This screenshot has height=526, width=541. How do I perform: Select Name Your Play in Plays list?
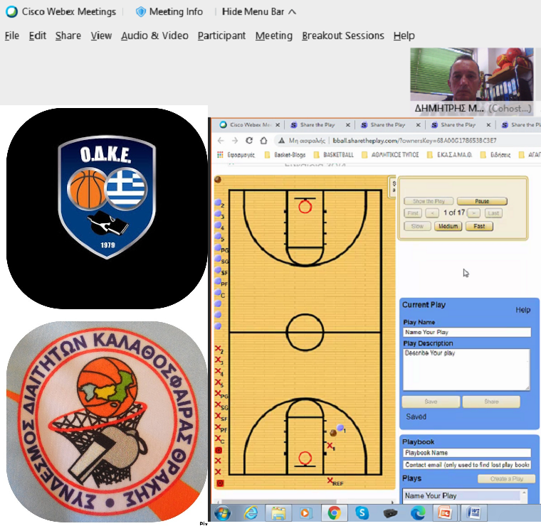pos(462,495)
